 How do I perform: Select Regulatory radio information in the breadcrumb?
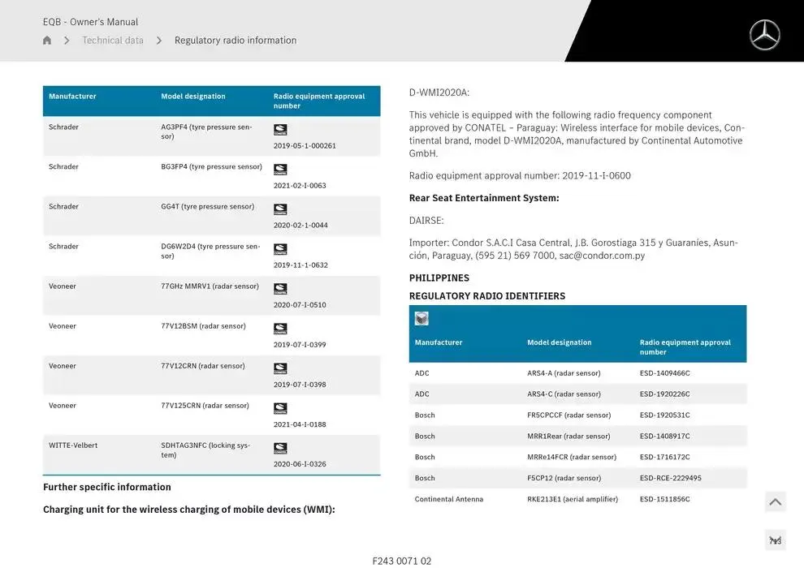pos(236,40)
